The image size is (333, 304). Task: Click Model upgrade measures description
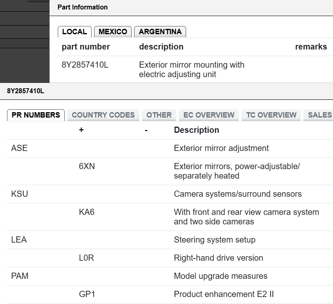pos(221,276)
